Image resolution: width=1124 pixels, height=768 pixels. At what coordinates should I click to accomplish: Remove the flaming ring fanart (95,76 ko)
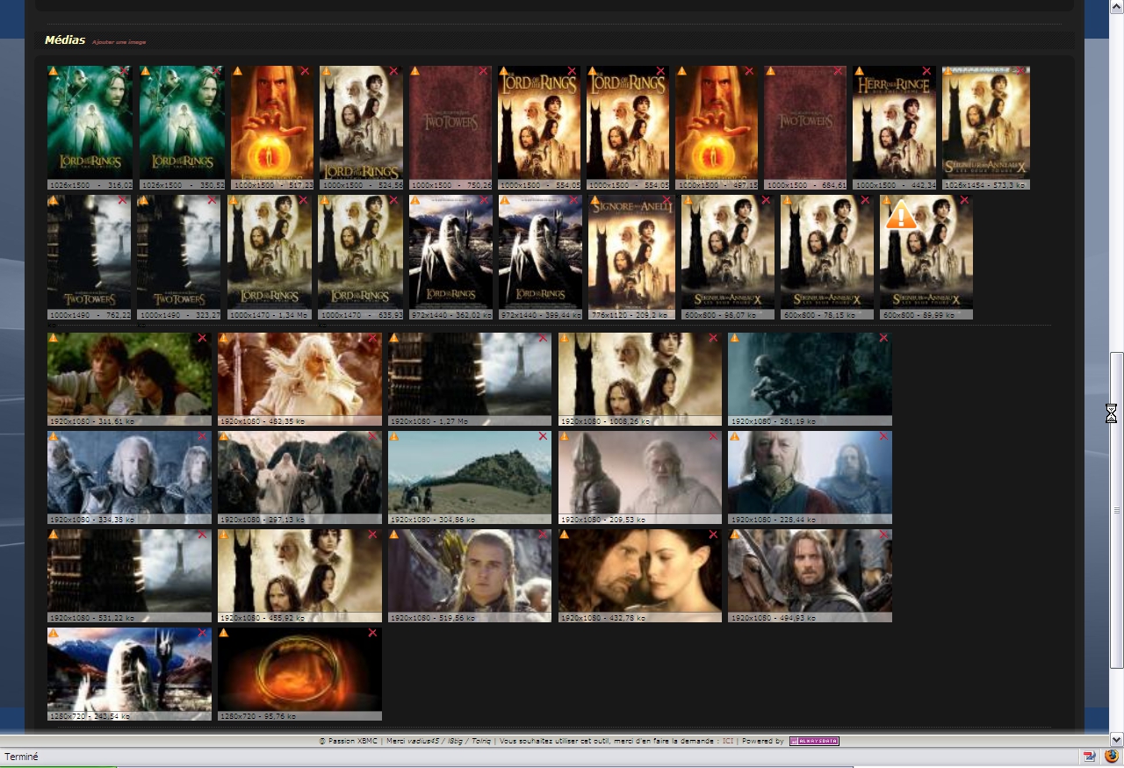coord(372,633)
